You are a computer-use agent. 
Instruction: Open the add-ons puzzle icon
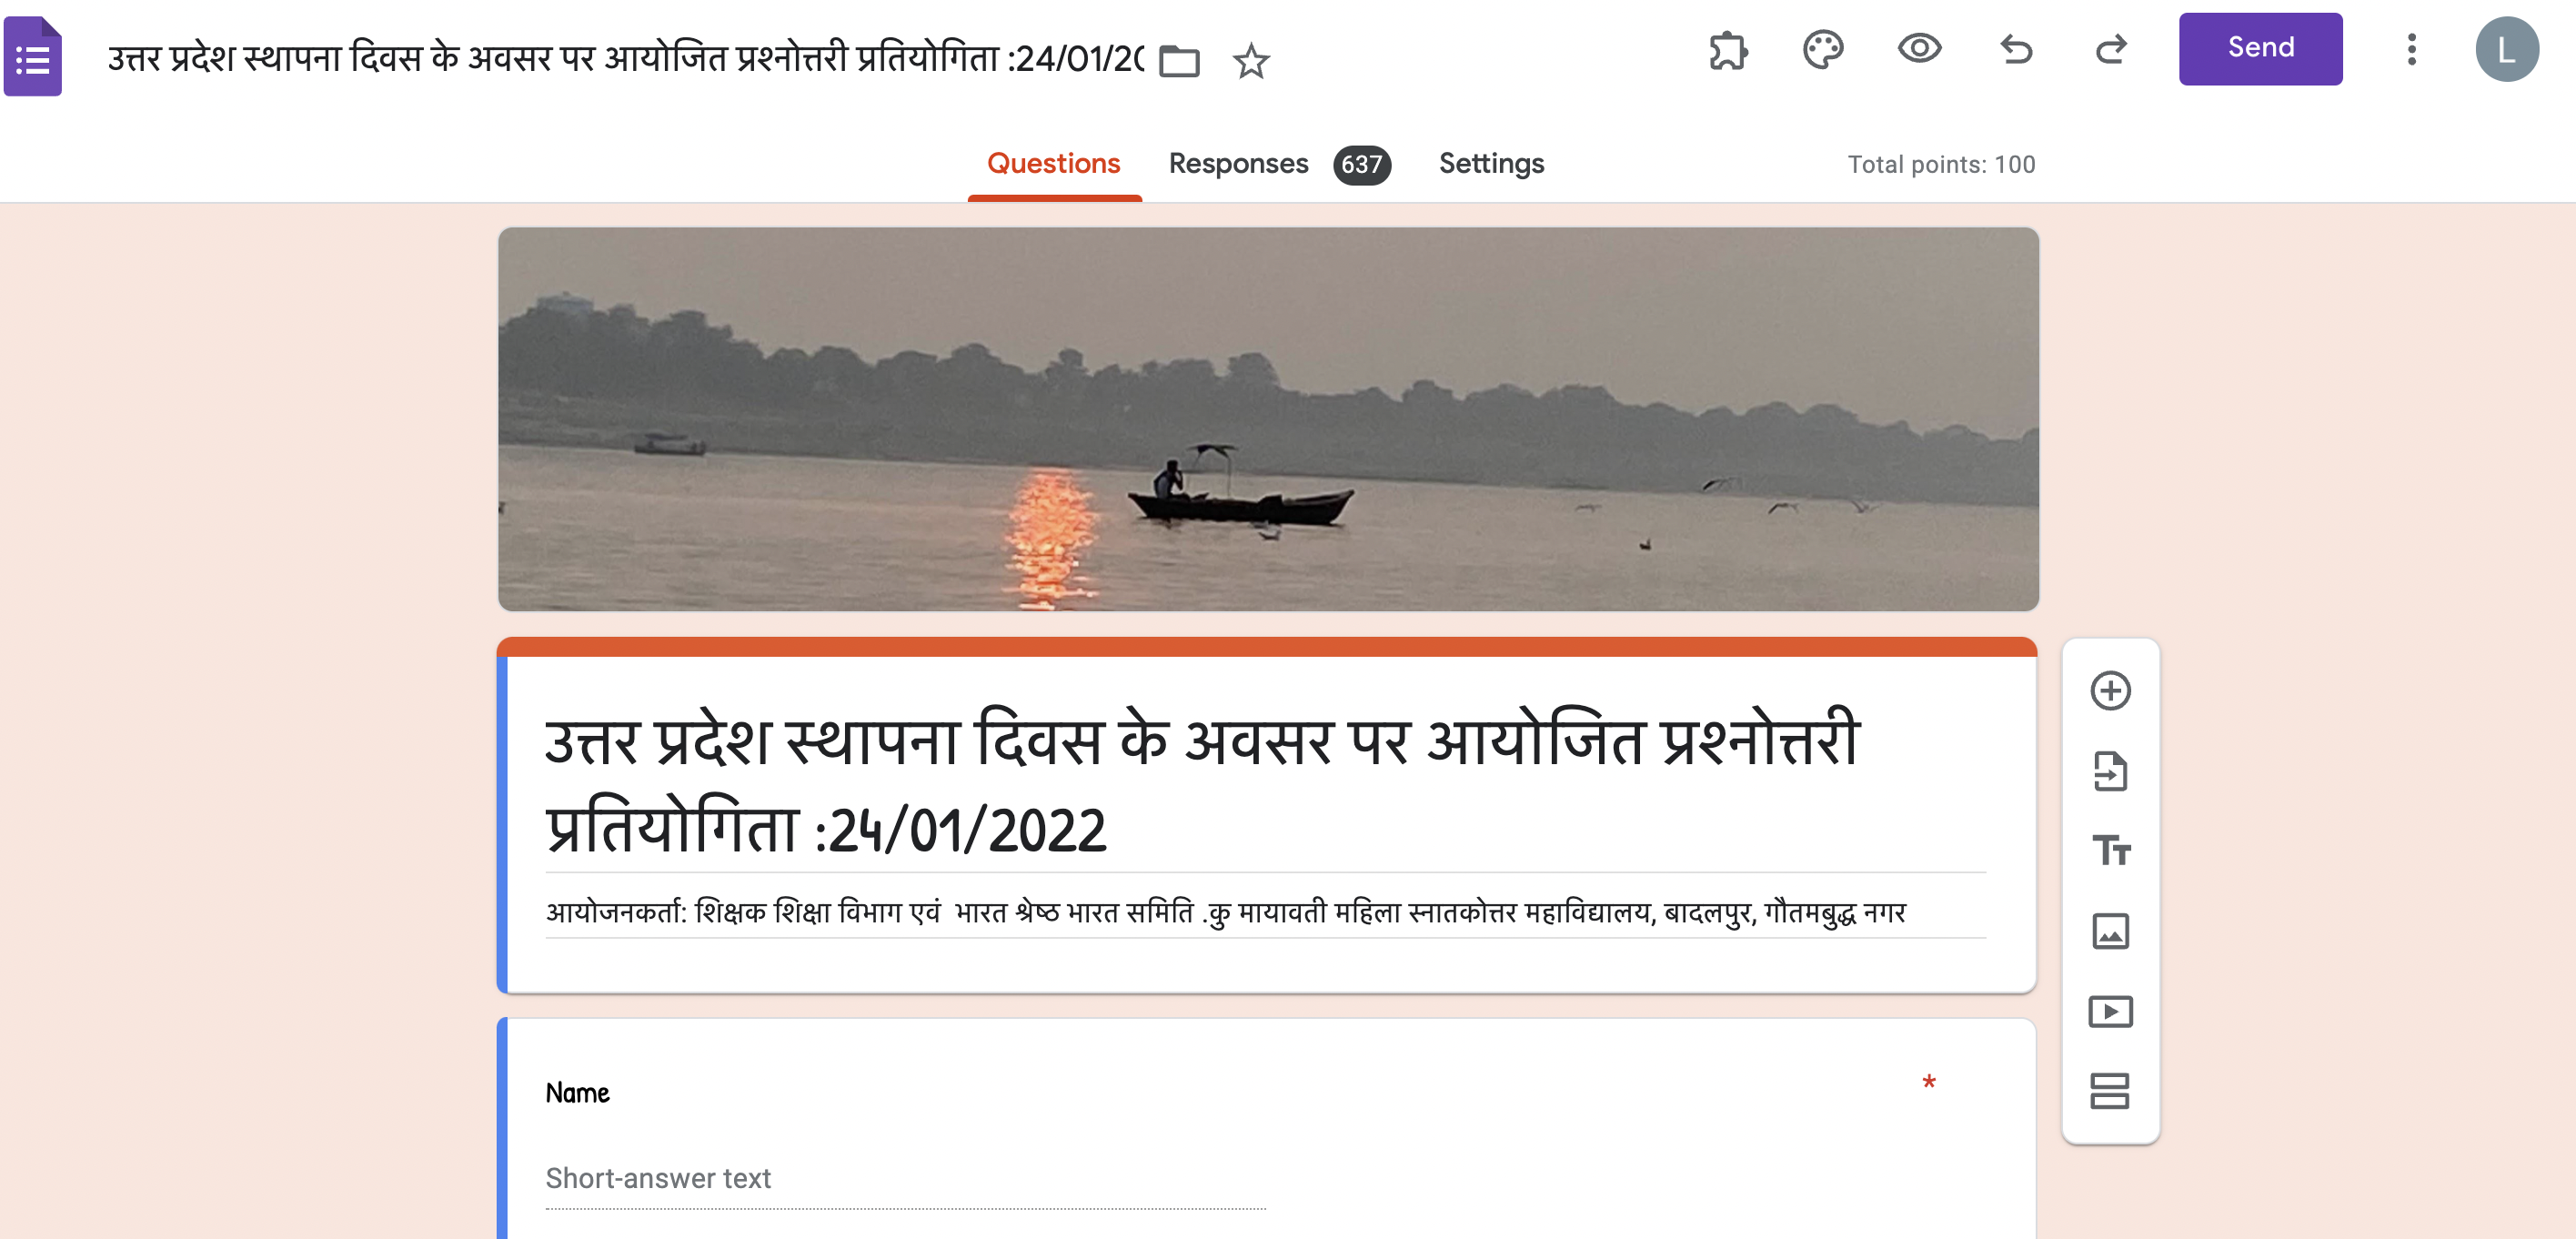coord(1728,50)
